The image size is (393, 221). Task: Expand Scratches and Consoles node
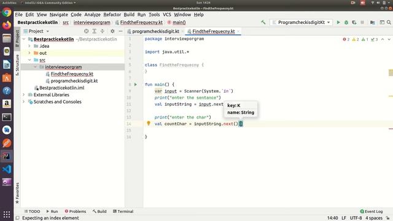coord(24,102)
